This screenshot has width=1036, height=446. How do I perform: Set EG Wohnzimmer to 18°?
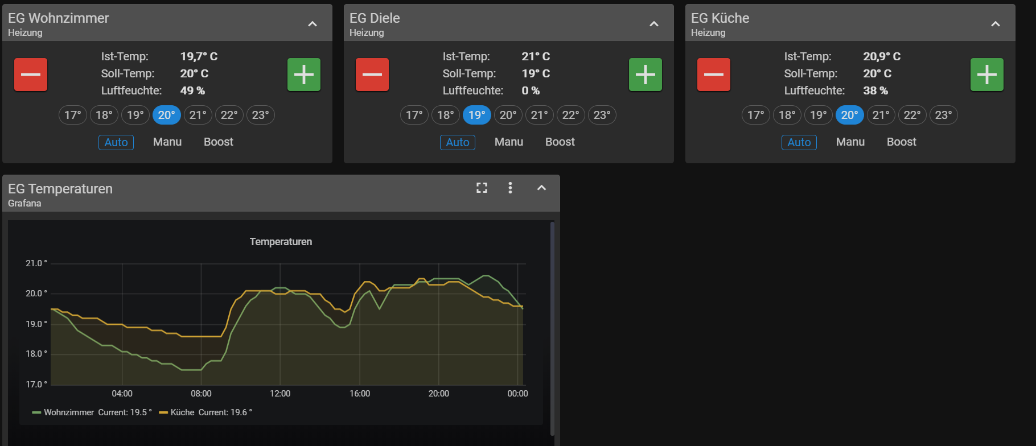click(104, 115)
